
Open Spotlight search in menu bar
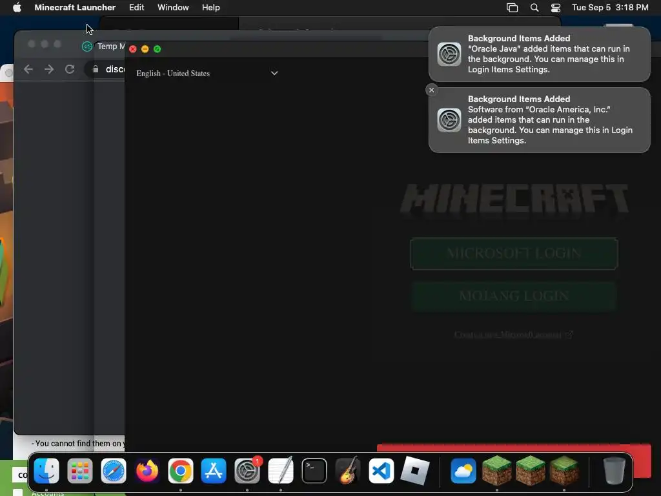pyautogui.click(x=534, y=8)
